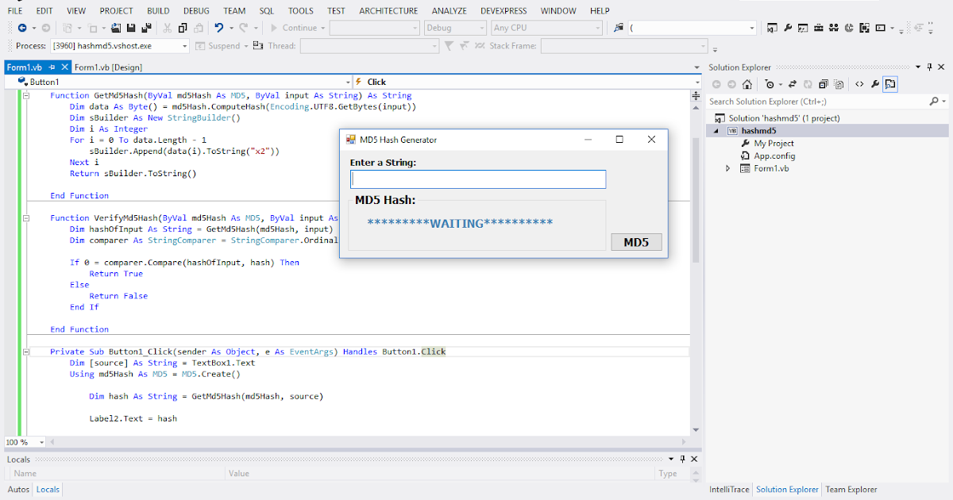Screen dimensions: 953x500
Task: Open the DEVEXPRESS menu
Action: (x=504, y=11)
